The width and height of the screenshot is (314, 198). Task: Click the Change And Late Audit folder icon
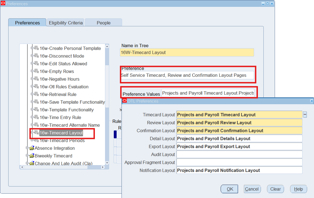pyautogui.click(x=32, y=163)
